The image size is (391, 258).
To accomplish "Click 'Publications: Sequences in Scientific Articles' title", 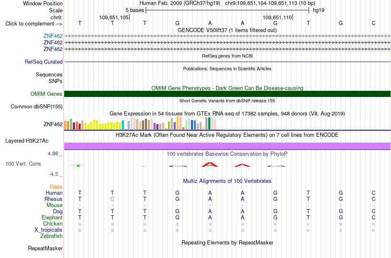I will coord(227,69).
